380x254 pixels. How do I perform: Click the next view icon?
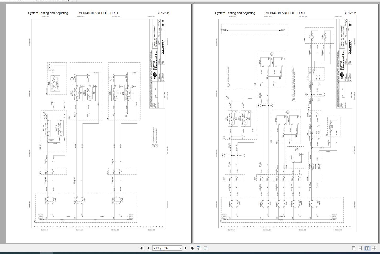pos(206,248)
